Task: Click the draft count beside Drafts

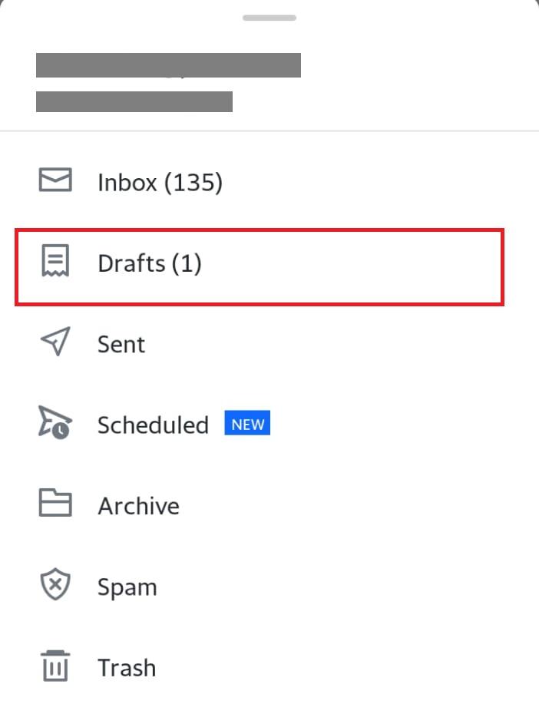Action: [187, 263]
